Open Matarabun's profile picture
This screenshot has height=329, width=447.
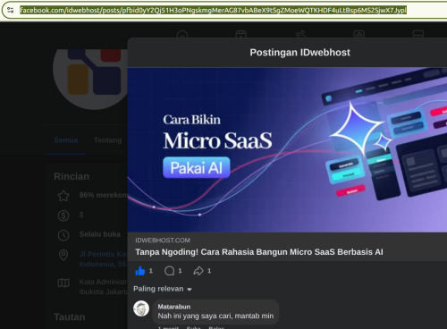[x=141, y=308]
